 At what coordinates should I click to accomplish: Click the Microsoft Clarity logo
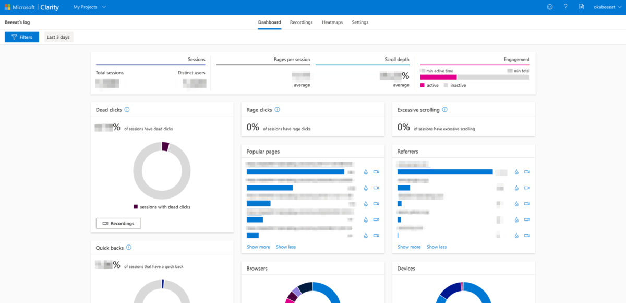(x=32, y=7)
